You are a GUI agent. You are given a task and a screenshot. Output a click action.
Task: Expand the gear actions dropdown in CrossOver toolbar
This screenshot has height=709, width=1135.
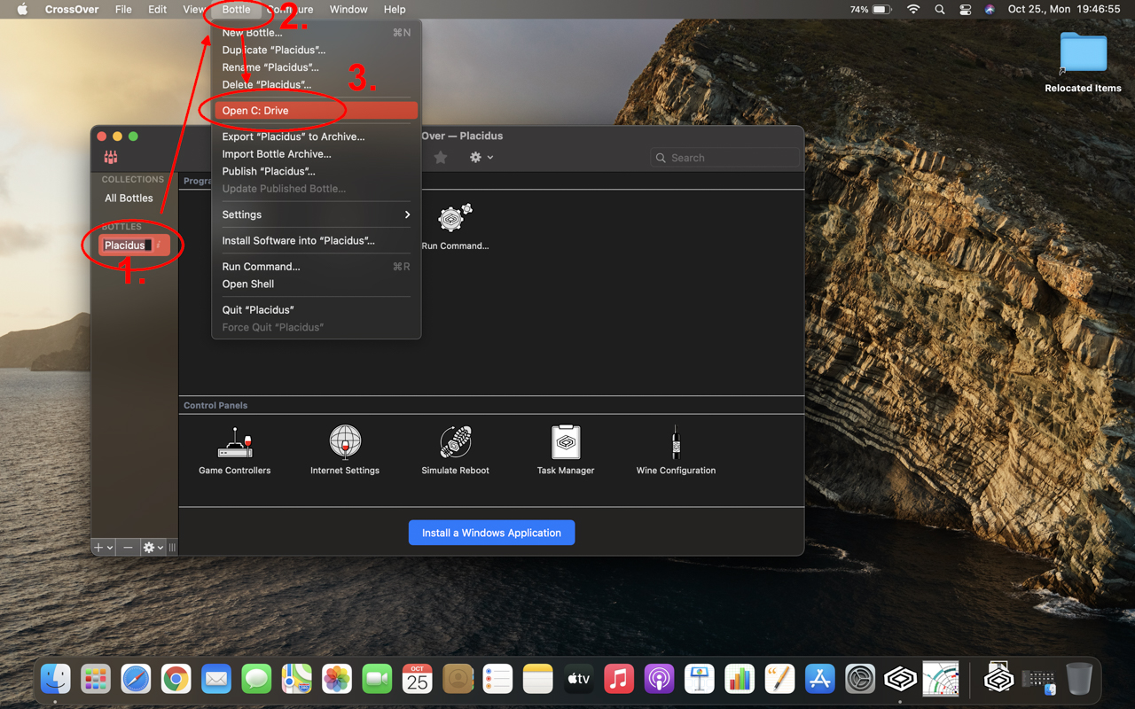click(x=481, y=157)
